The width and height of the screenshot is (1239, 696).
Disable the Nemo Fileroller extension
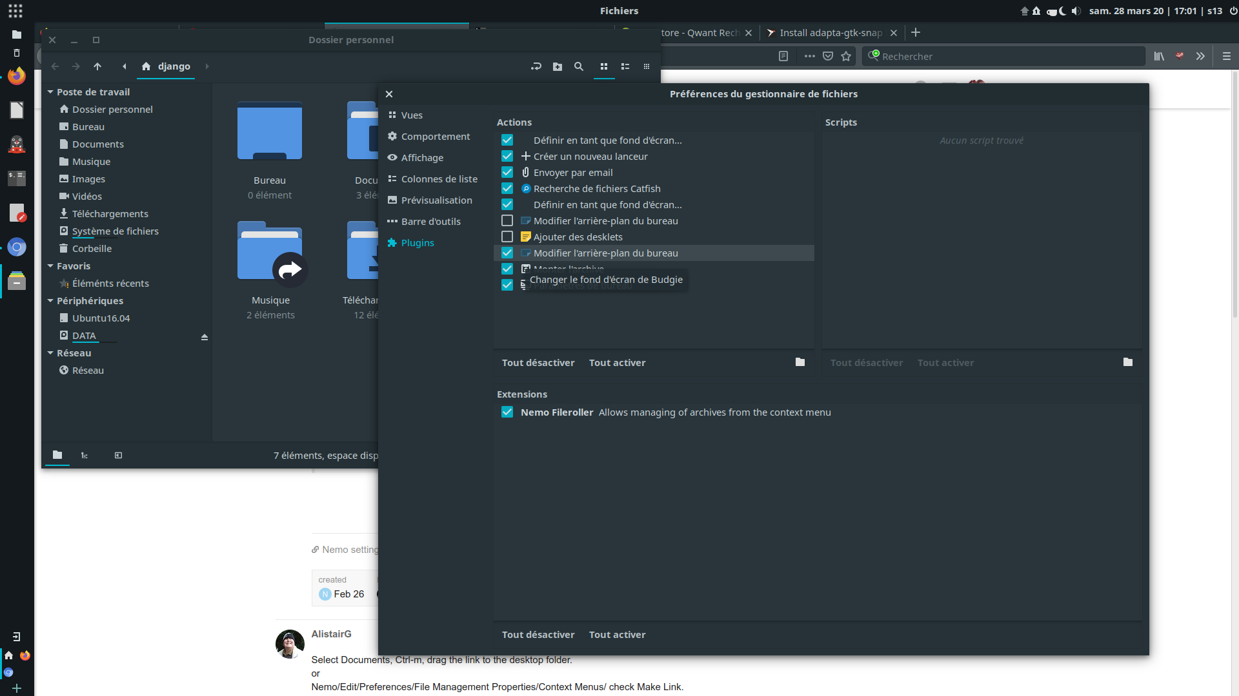(507, 412)
